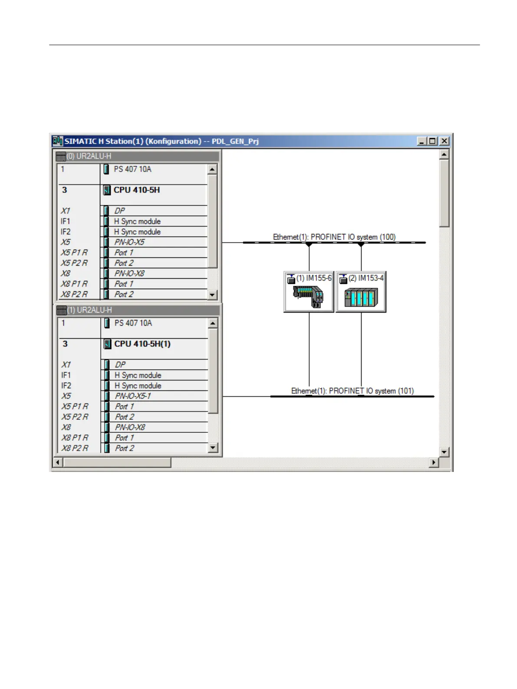Viewport: 517px width, 689px height.
Task: Click slot label X1 in rack (1)
Action: 66,365
